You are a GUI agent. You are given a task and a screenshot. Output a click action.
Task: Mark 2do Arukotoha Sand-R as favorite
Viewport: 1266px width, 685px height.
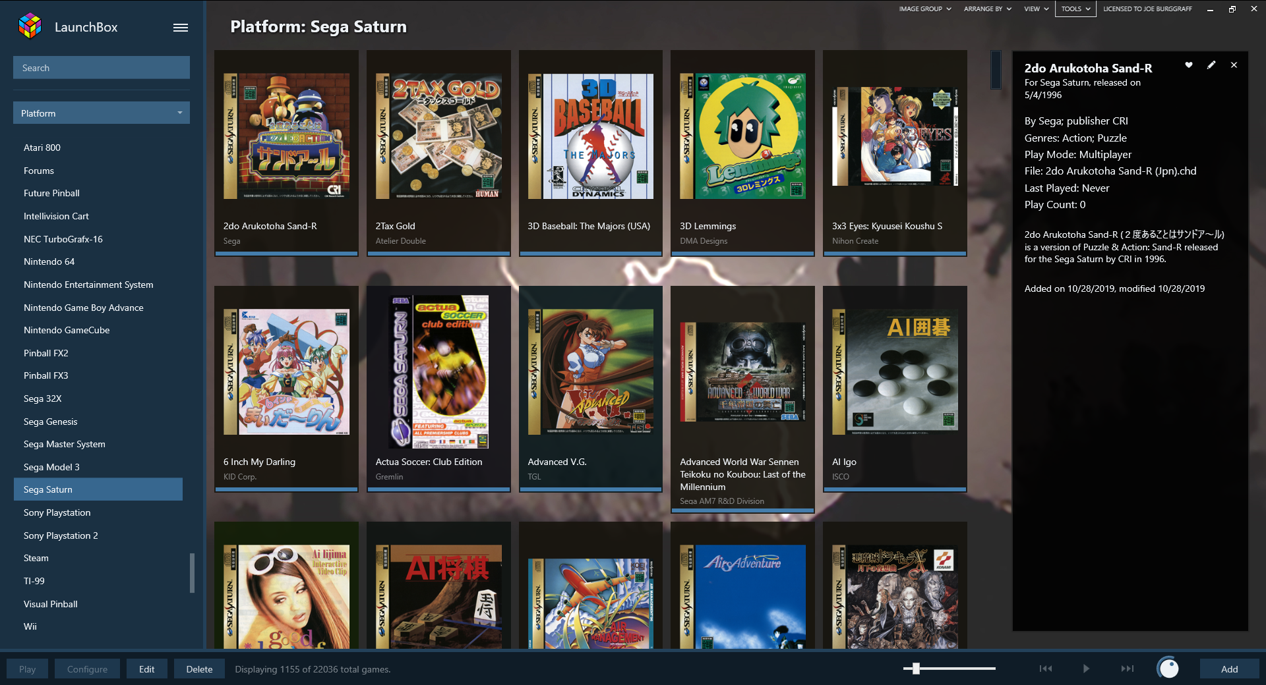tap(1189, 65)
